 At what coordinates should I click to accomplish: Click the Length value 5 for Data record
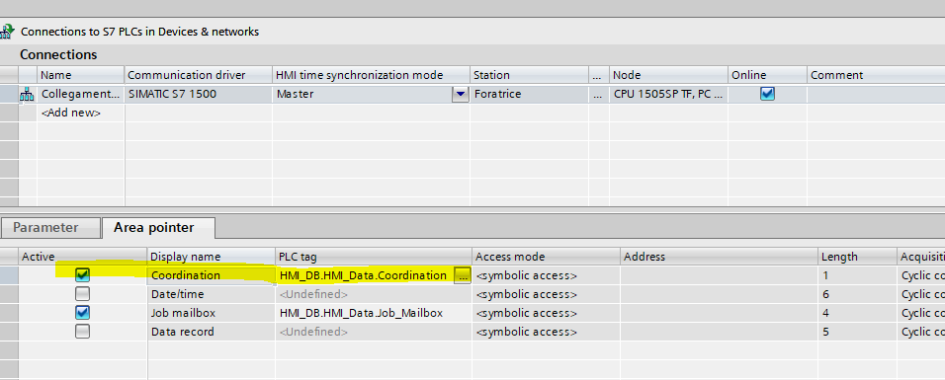pyautogui.click(x=857, y=332)
